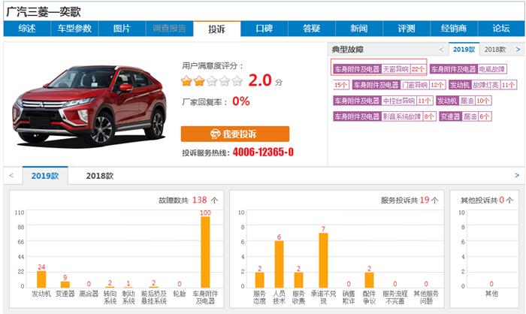The image size is (526, 314).
Task: Click left arrow beside chart year tabs
Action: click(11, 176)
